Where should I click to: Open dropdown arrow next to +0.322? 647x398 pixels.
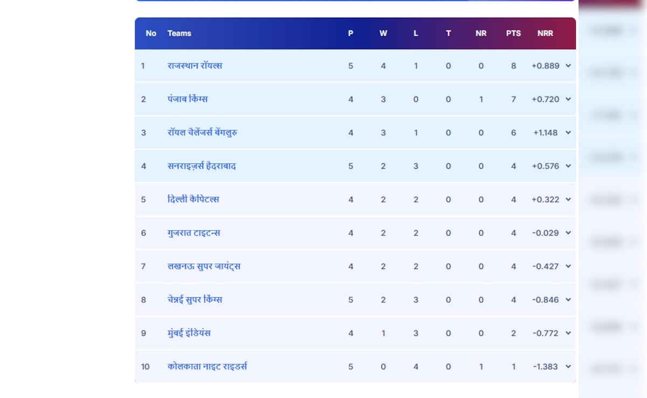click(x=568, y=200)
